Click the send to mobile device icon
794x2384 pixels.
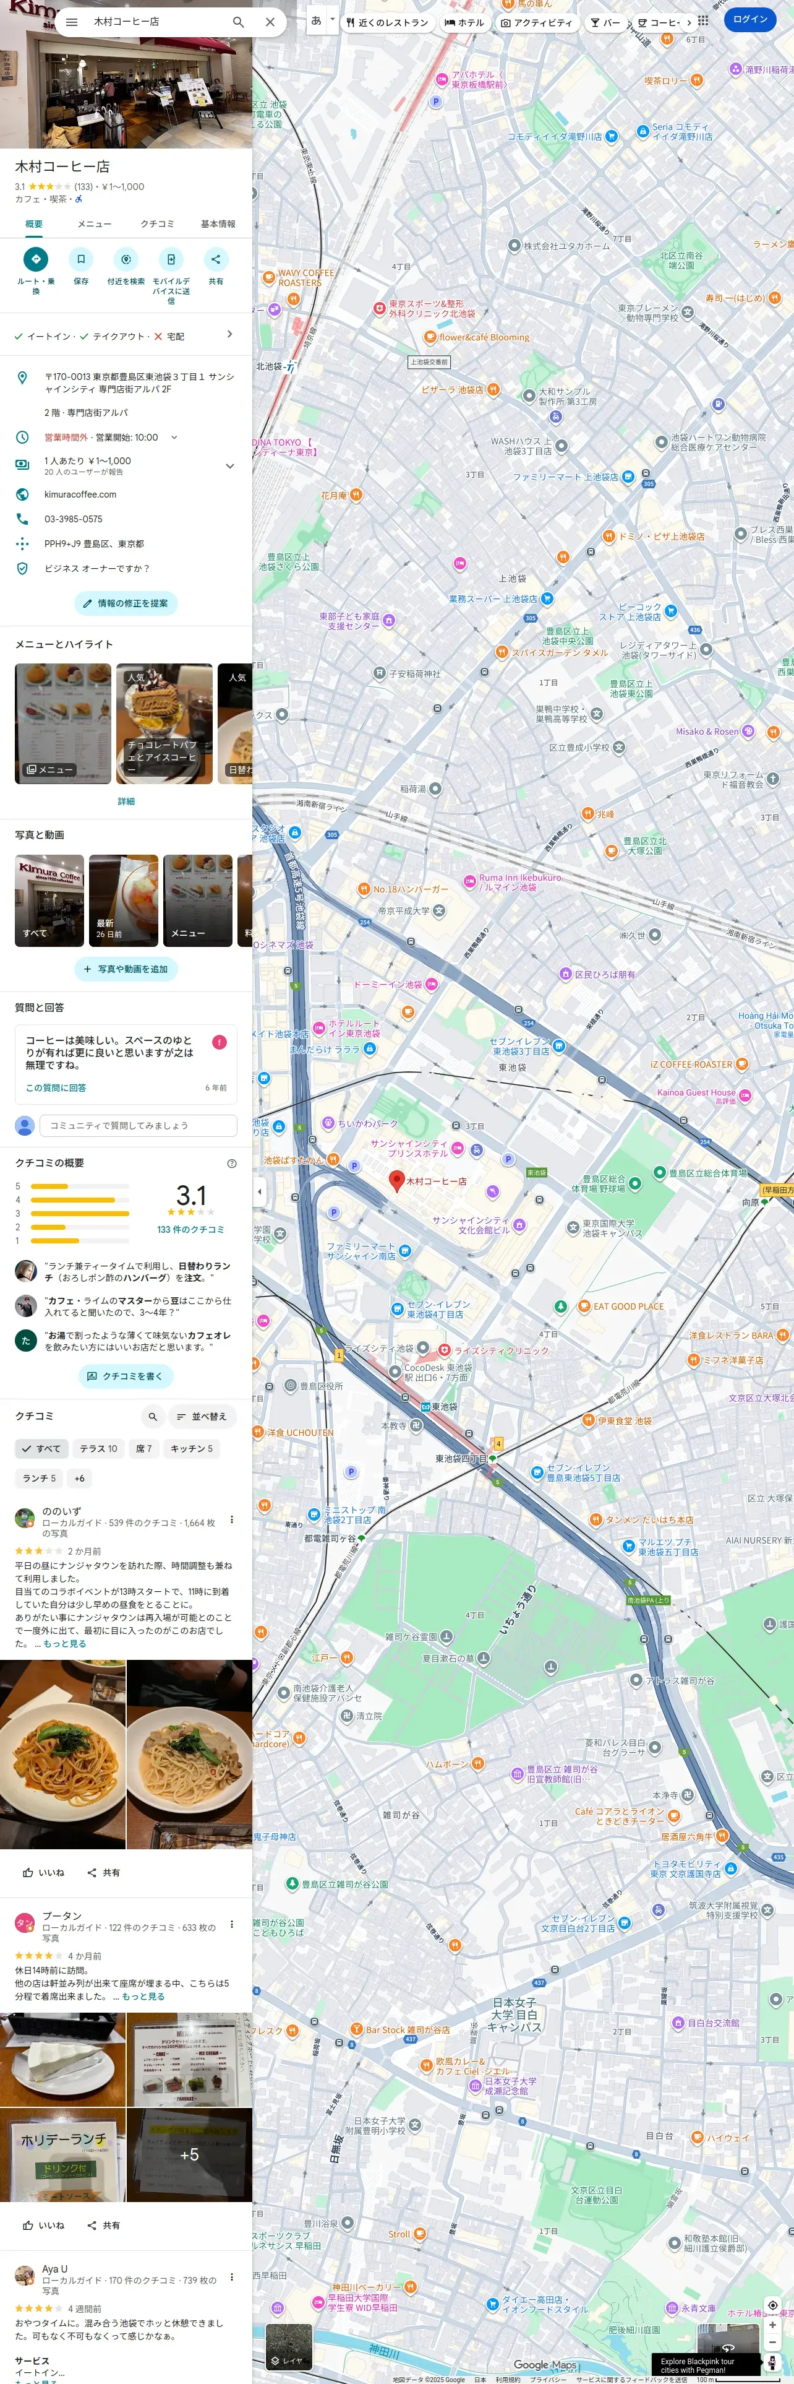click(171, 259)
